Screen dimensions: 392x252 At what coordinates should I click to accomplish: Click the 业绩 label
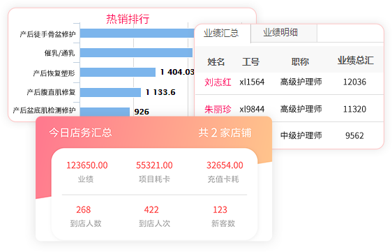click(x=86, y=179)
